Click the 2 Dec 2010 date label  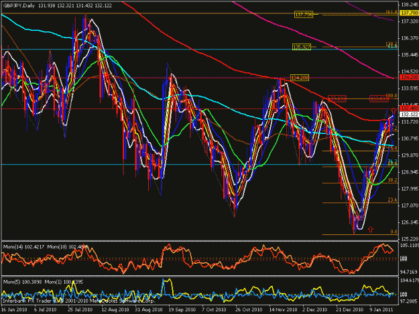tap(315, 310)
